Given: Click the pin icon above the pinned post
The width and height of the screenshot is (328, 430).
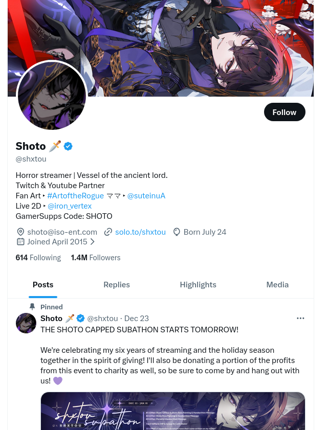Looking at the screenshot, I should (x=32, y=307).
